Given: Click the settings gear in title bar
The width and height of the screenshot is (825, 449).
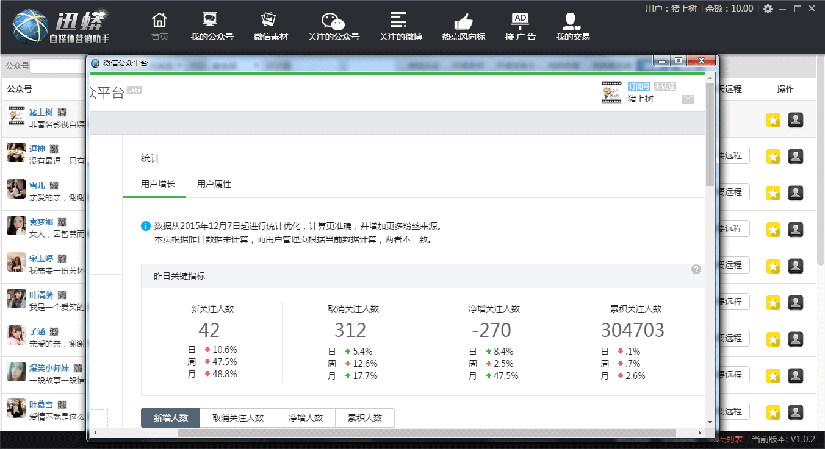Looking at the screenshot, I should (x=768, y=9).
